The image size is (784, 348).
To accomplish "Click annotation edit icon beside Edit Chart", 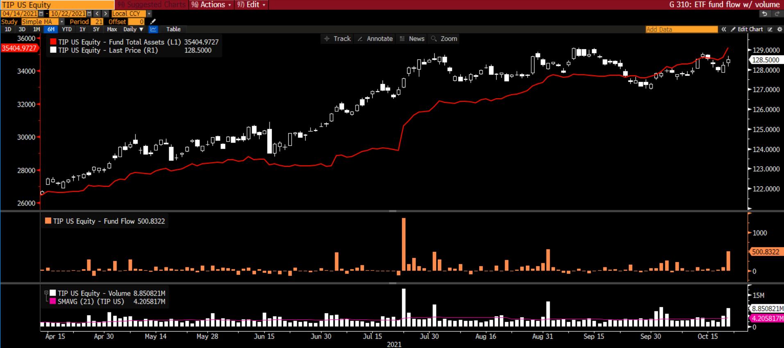I will tap(770, 29).
